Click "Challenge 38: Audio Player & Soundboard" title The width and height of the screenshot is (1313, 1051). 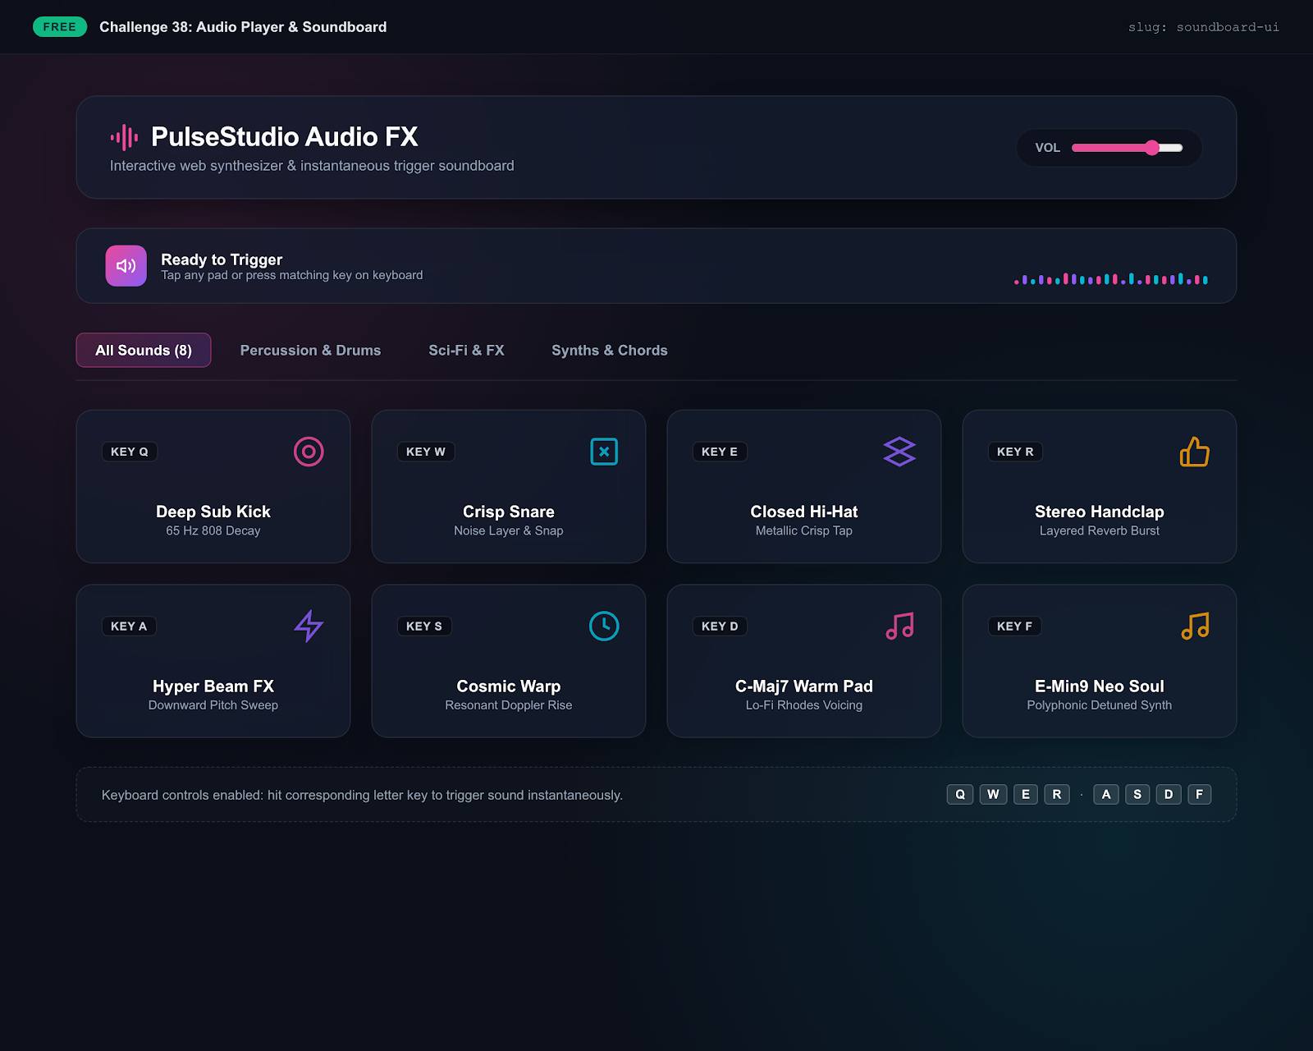click(243, 27)
